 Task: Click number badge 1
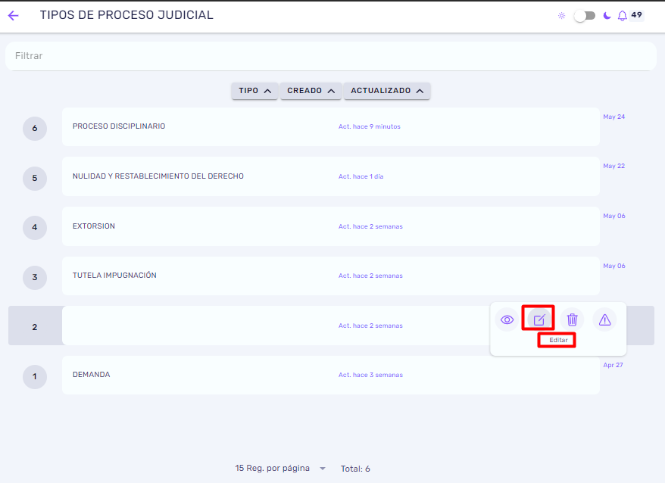[x=35, y=376]
